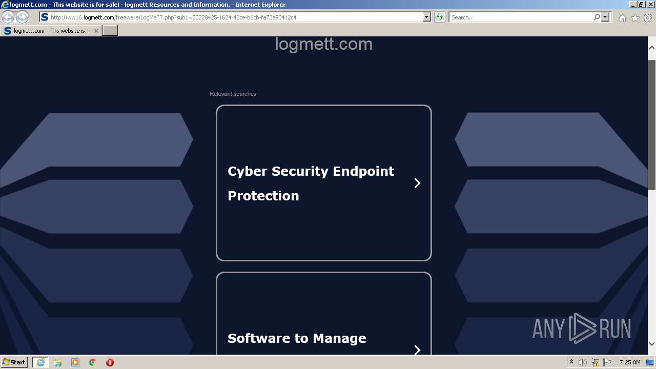This screenshot has width=656, height=369.
Task: Click chevron on Software to Manage card
Action: [x=417, y=350]
